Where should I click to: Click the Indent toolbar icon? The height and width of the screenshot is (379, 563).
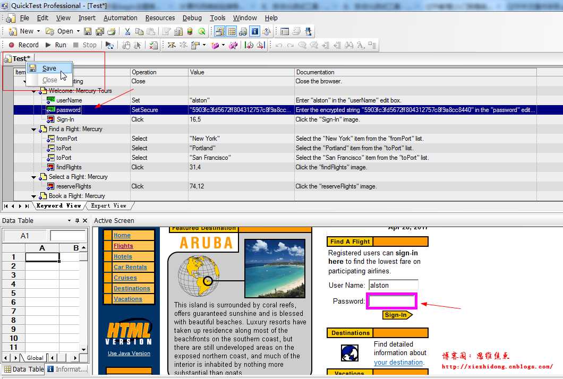(326, 45)
